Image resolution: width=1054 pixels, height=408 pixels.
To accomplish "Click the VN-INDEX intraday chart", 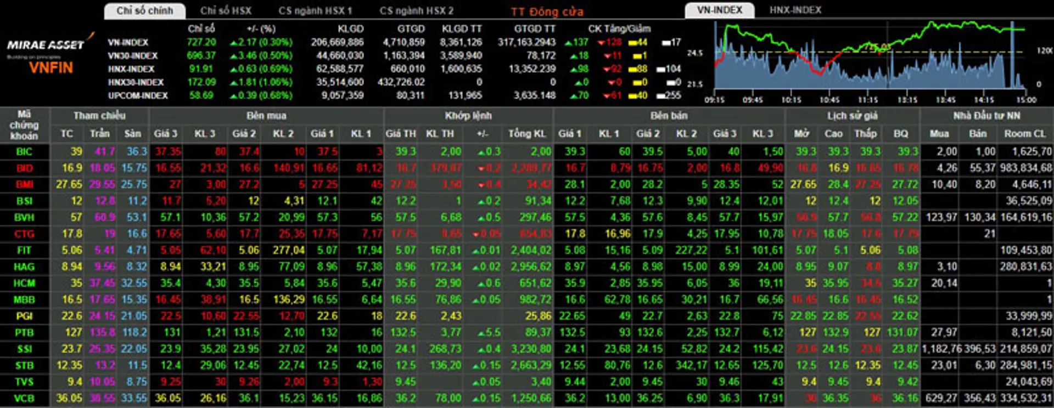I will coord(870,56).
